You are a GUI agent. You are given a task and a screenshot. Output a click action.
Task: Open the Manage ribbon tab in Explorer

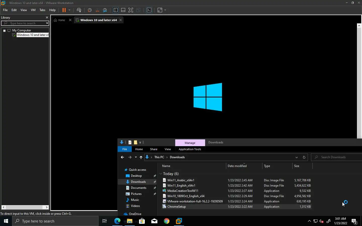(190, 143)
